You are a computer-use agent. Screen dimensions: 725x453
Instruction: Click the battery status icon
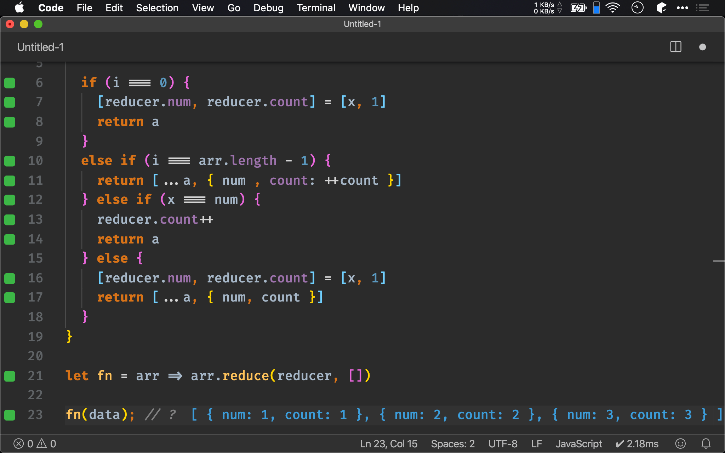pyautogui.click(x=578, y=7)
